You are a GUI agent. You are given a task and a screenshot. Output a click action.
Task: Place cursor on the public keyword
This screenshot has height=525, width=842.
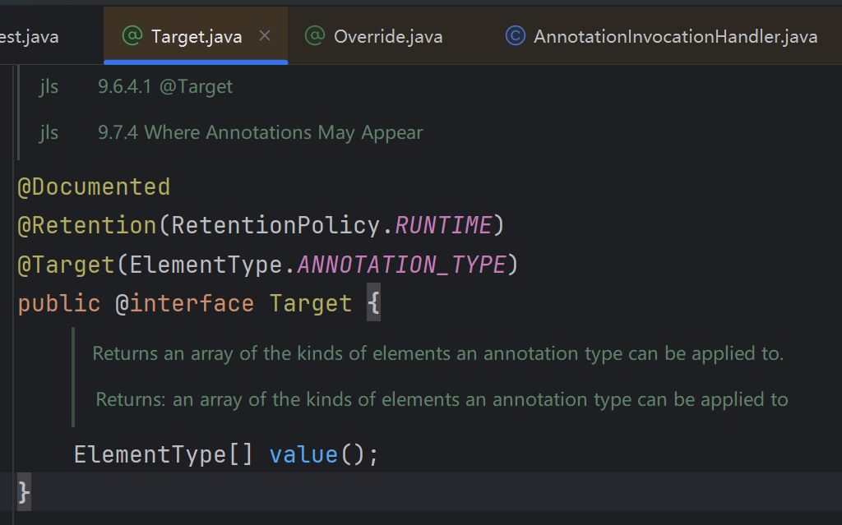coord(59,304)
